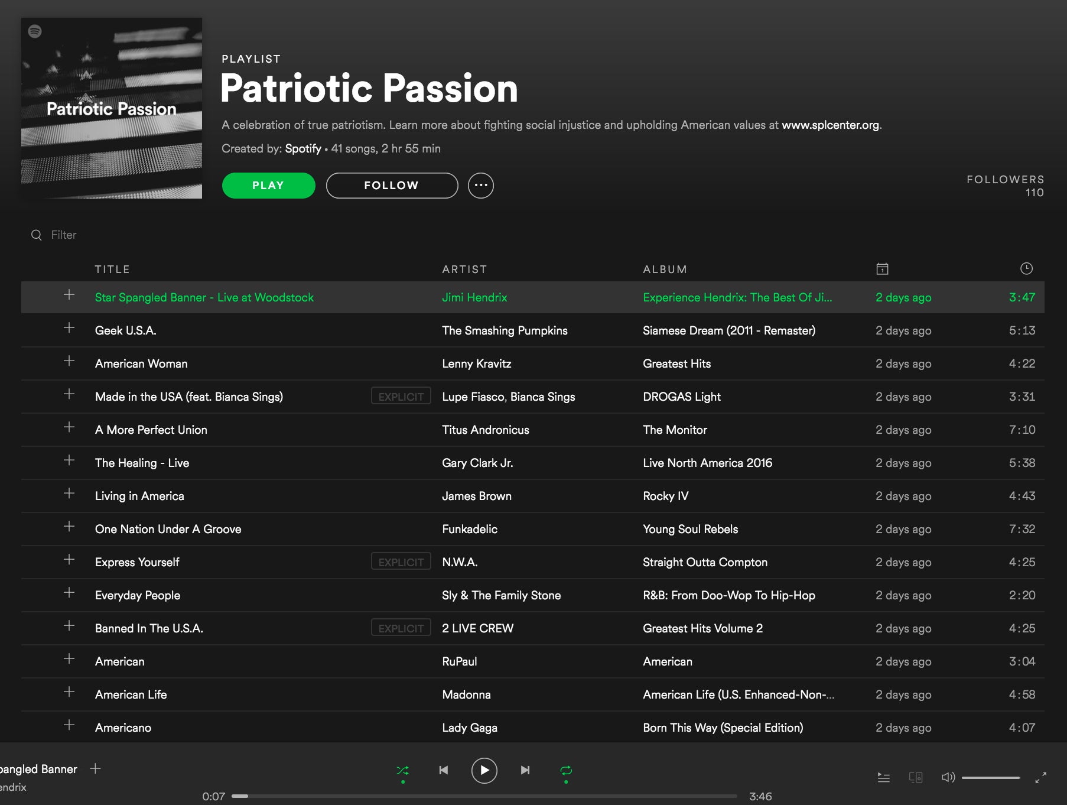Add Americano to library
The height and width of the screenshot is (805, 1067).
[x=69, y=725]
